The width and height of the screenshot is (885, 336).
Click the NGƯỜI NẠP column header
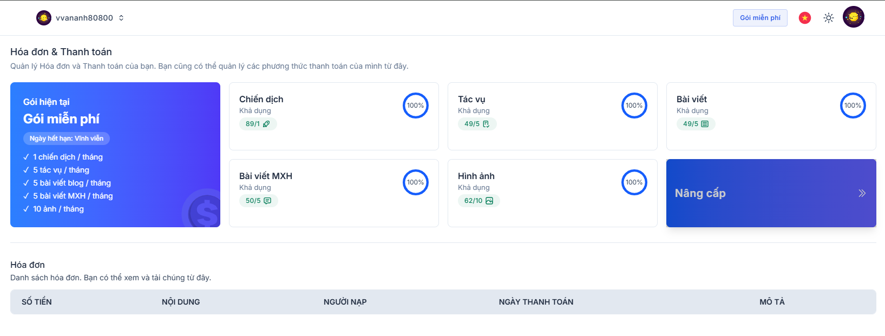pyautogui.click(x=345, y=302)
